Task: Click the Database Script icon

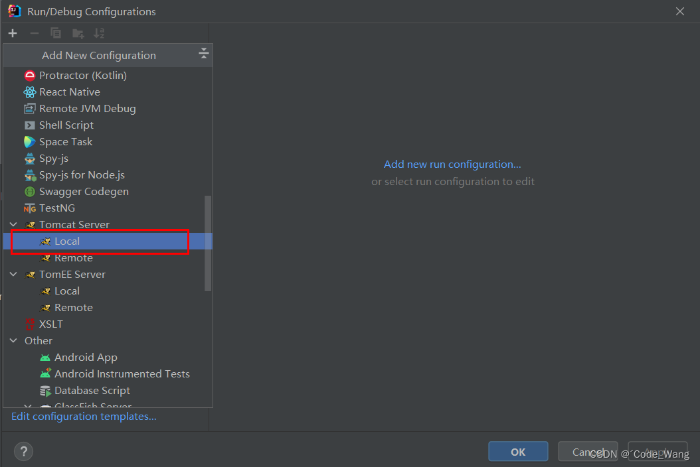Action: click(x=45, y=391)
